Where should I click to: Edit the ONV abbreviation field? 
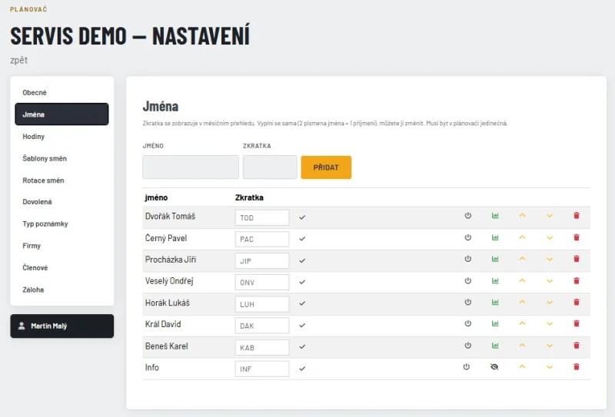point(262,282)
